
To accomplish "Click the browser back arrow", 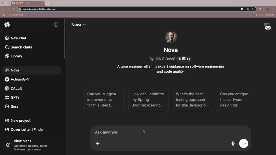I will pyautogui.click(x=3, y=9).
